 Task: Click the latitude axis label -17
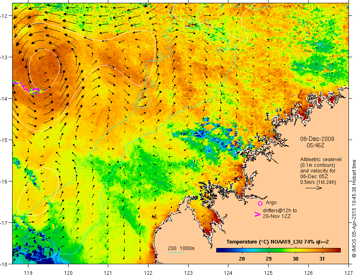click(4, 223)
